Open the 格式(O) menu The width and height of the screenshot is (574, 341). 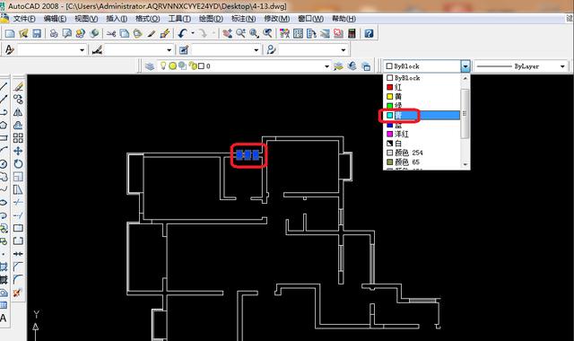coord(147,19)
